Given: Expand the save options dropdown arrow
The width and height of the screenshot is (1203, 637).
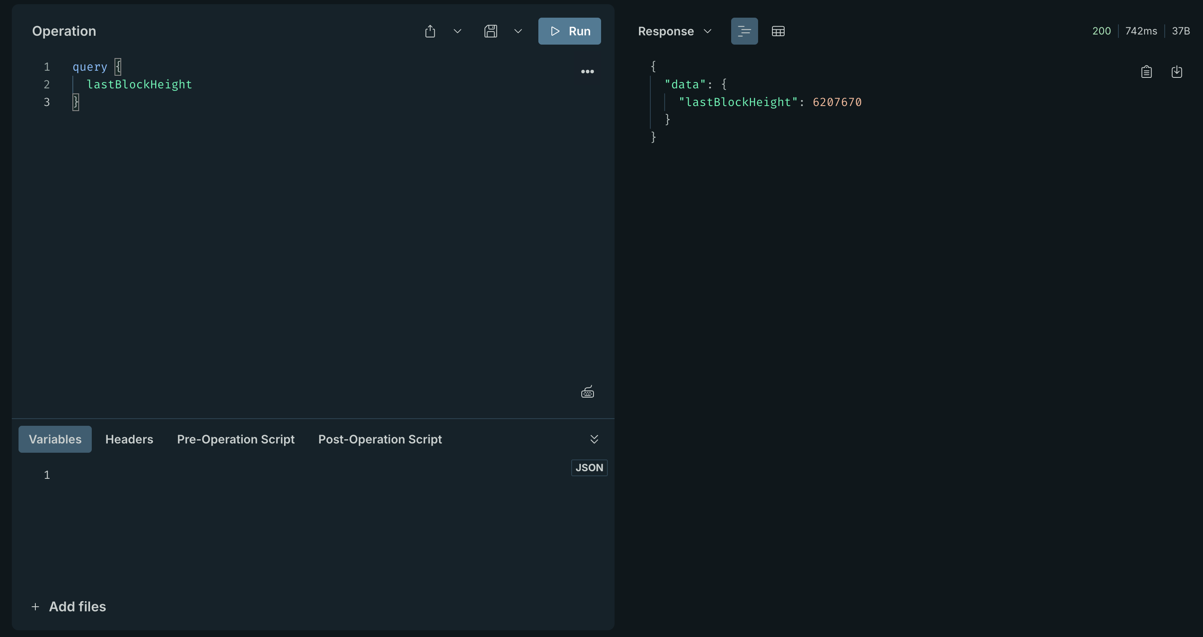Looking at the screenshot, I should click(518, 31).
